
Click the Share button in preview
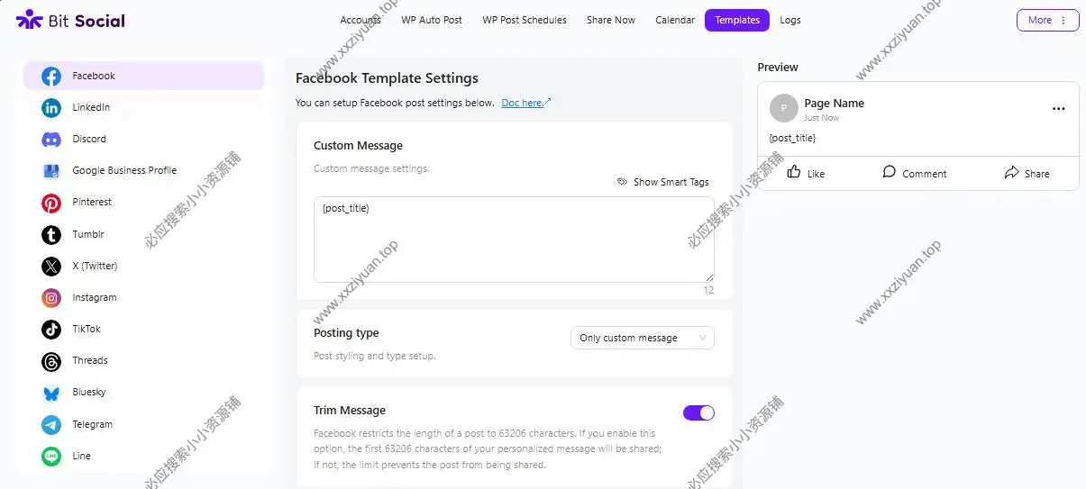tap(1027, 173)
